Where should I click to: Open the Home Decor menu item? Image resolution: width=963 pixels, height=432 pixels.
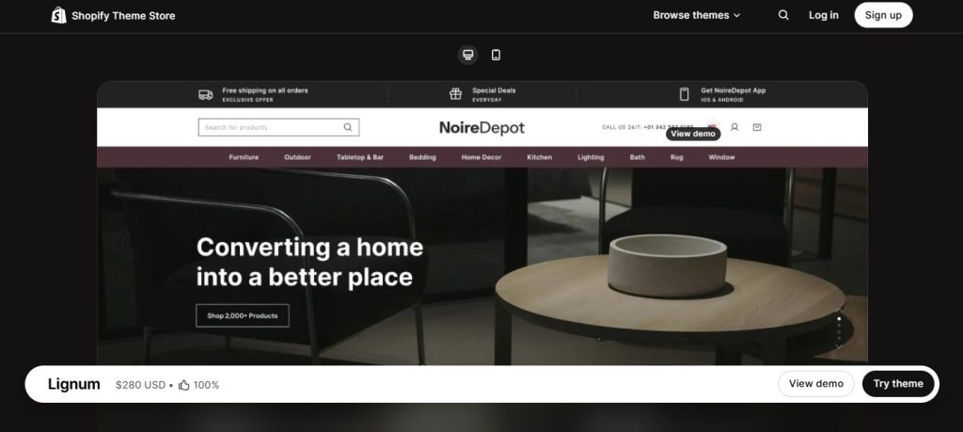(x=481, y=157)
